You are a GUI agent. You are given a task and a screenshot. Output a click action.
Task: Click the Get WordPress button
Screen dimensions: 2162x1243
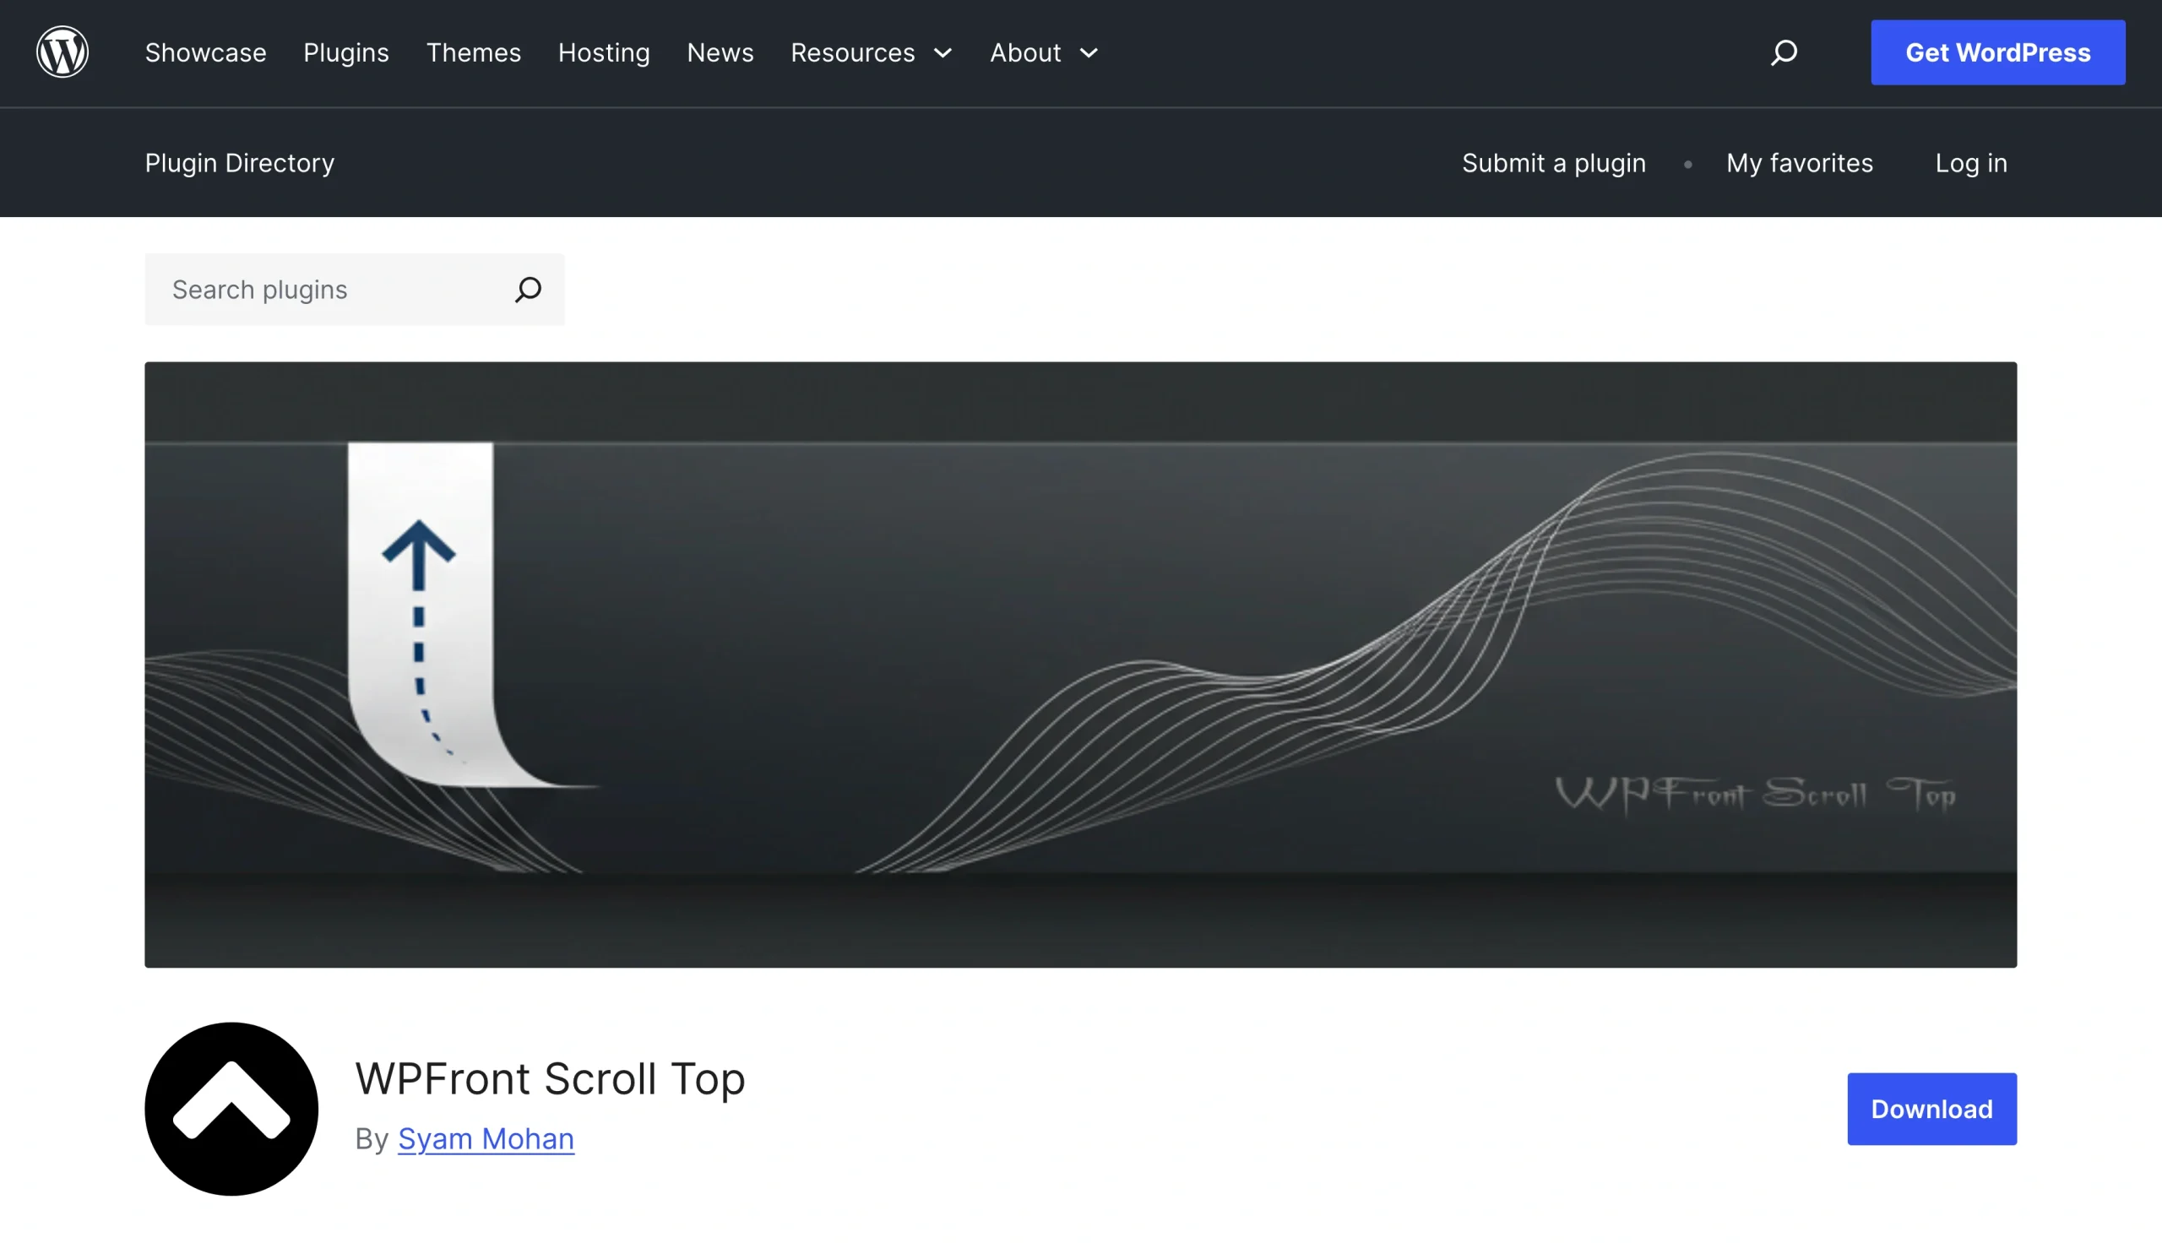coord(1998,52)
